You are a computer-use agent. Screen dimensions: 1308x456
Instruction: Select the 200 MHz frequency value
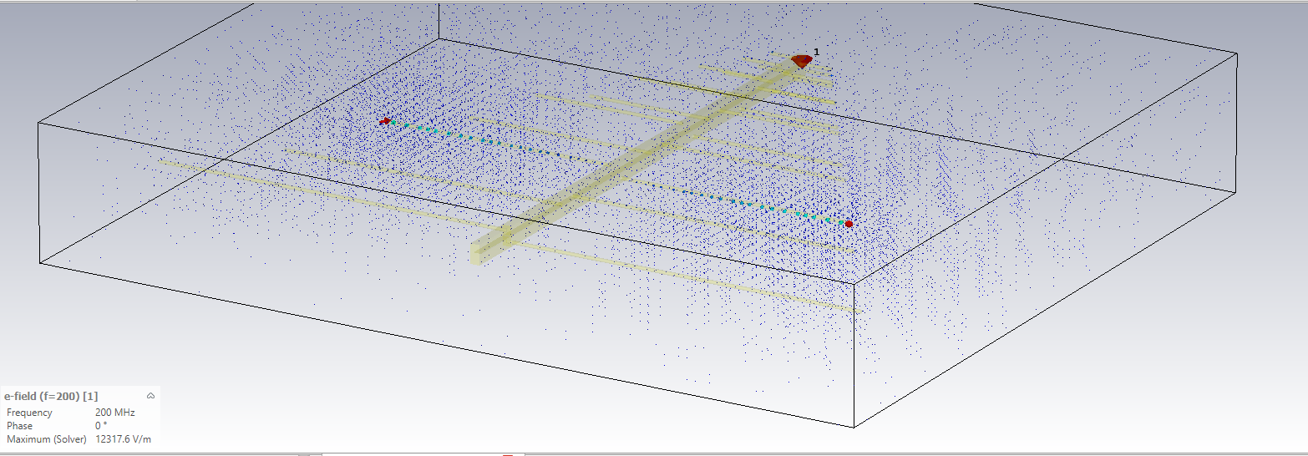tap(114, 413)
